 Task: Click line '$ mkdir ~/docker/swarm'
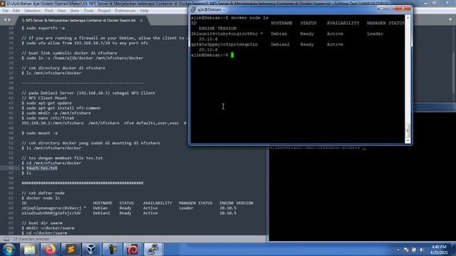click(48, 228)
